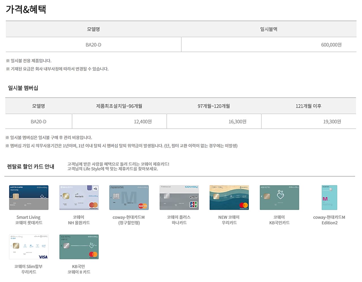
Task: Click the '기재된 요금은 회사 내부사정' note
Action: point(57,69)
